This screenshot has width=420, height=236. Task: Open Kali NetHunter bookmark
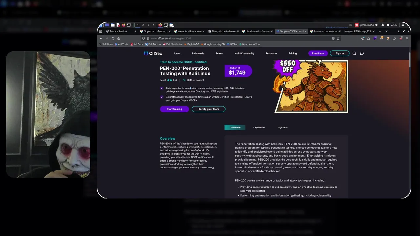[x=173, y=44]
